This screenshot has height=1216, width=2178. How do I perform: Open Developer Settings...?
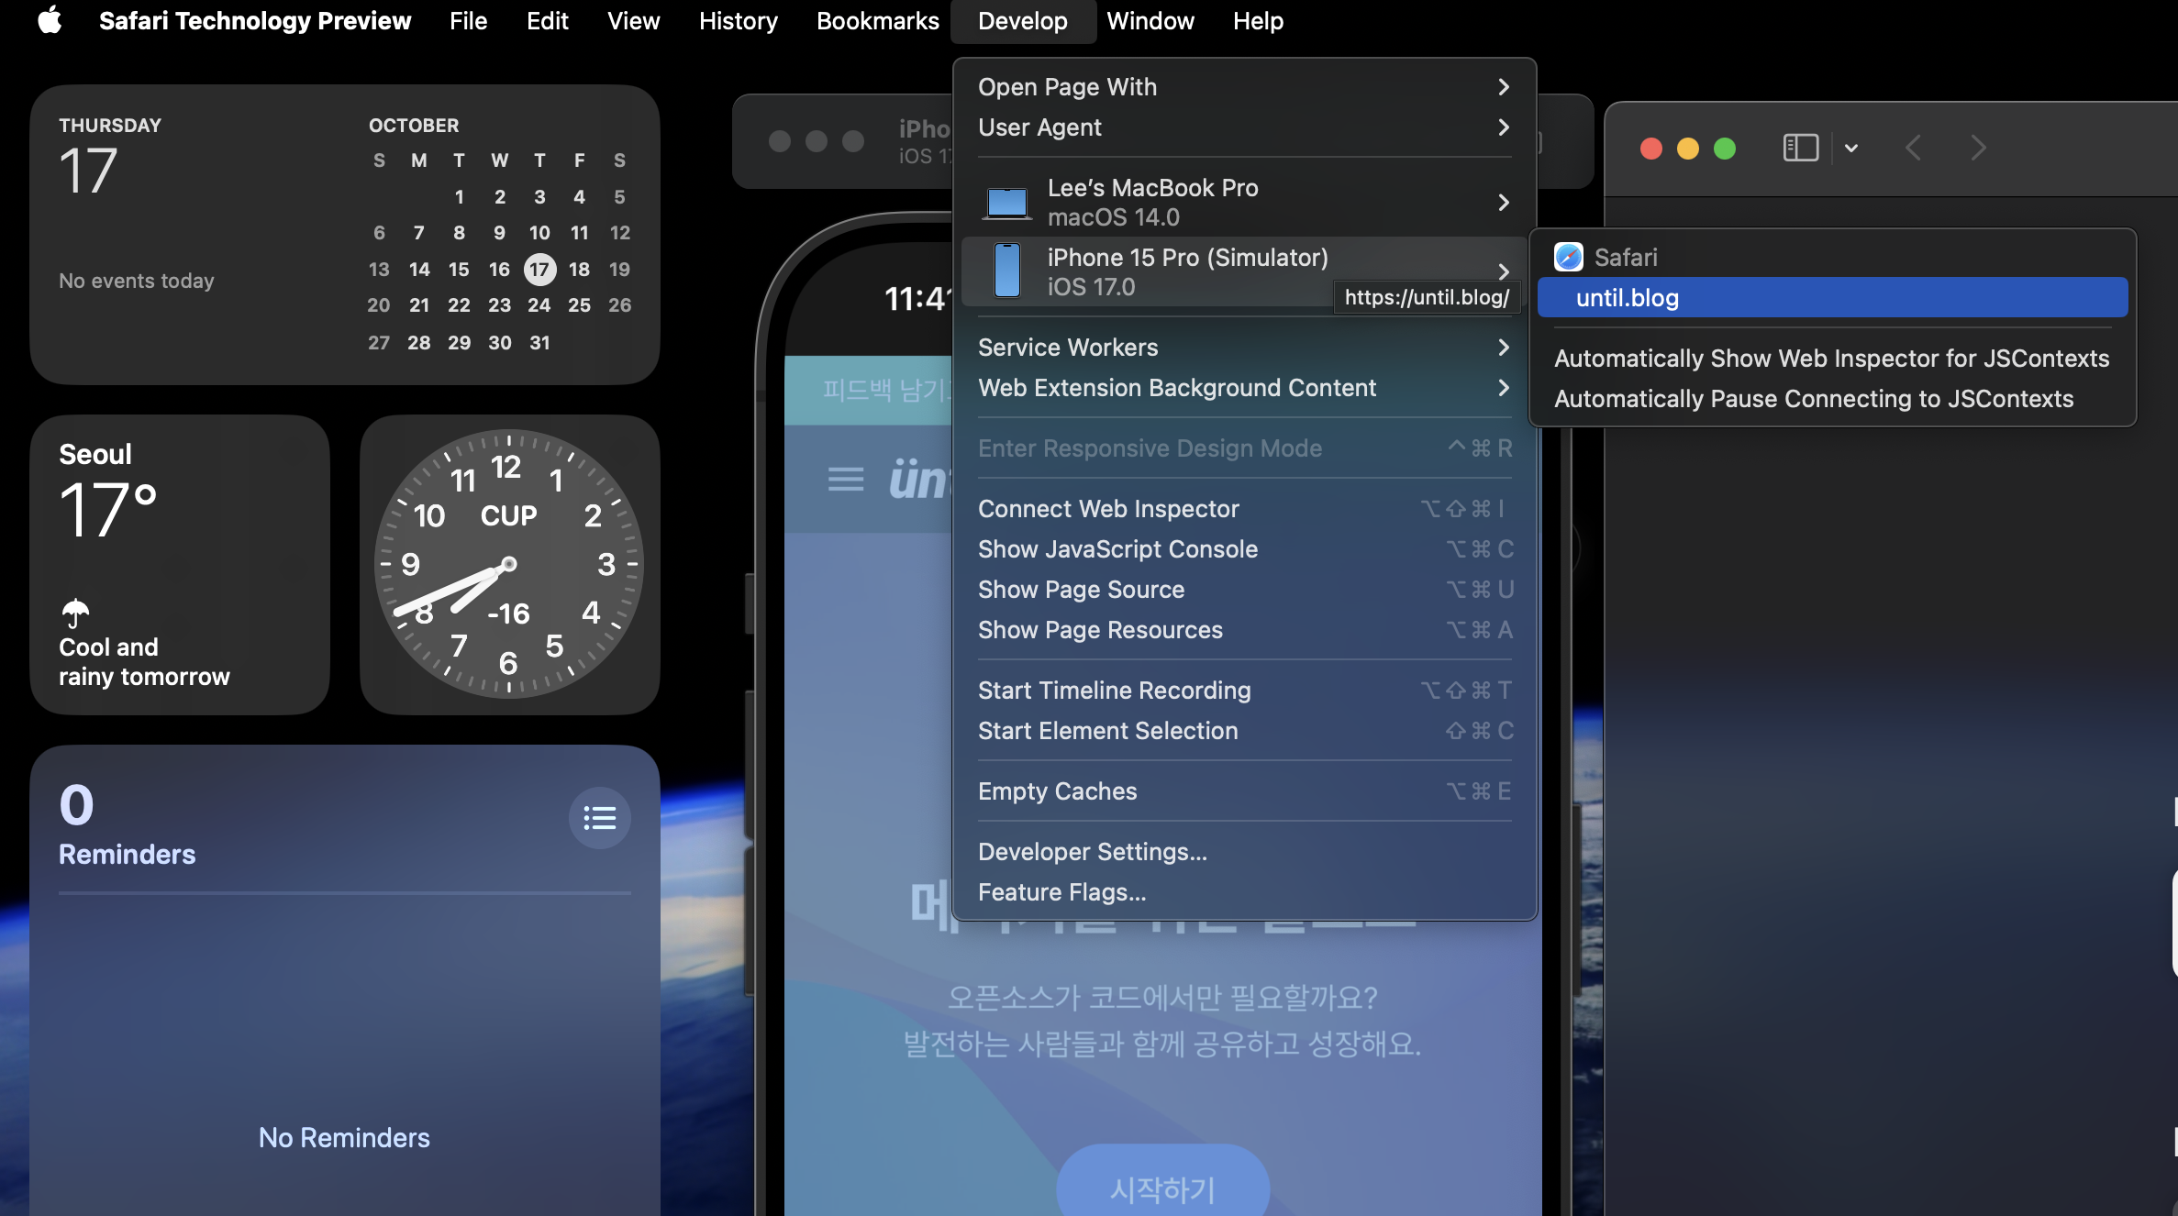tap(1244, 852)
